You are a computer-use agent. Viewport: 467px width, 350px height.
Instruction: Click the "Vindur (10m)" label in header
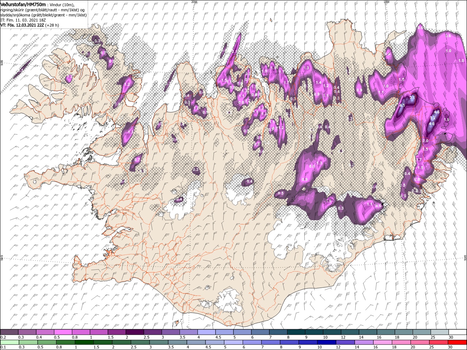pos(62,4)
